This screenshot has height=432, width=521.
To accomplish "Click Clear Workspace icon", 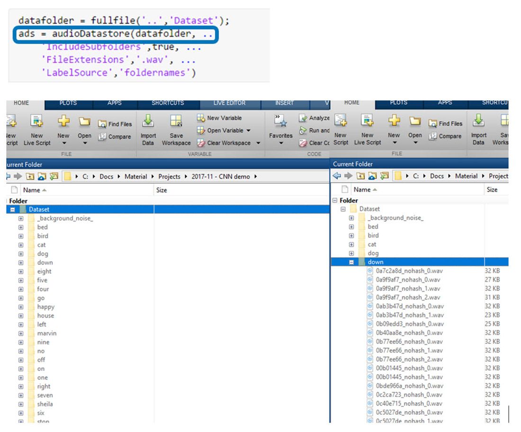I will click(201, 143).
